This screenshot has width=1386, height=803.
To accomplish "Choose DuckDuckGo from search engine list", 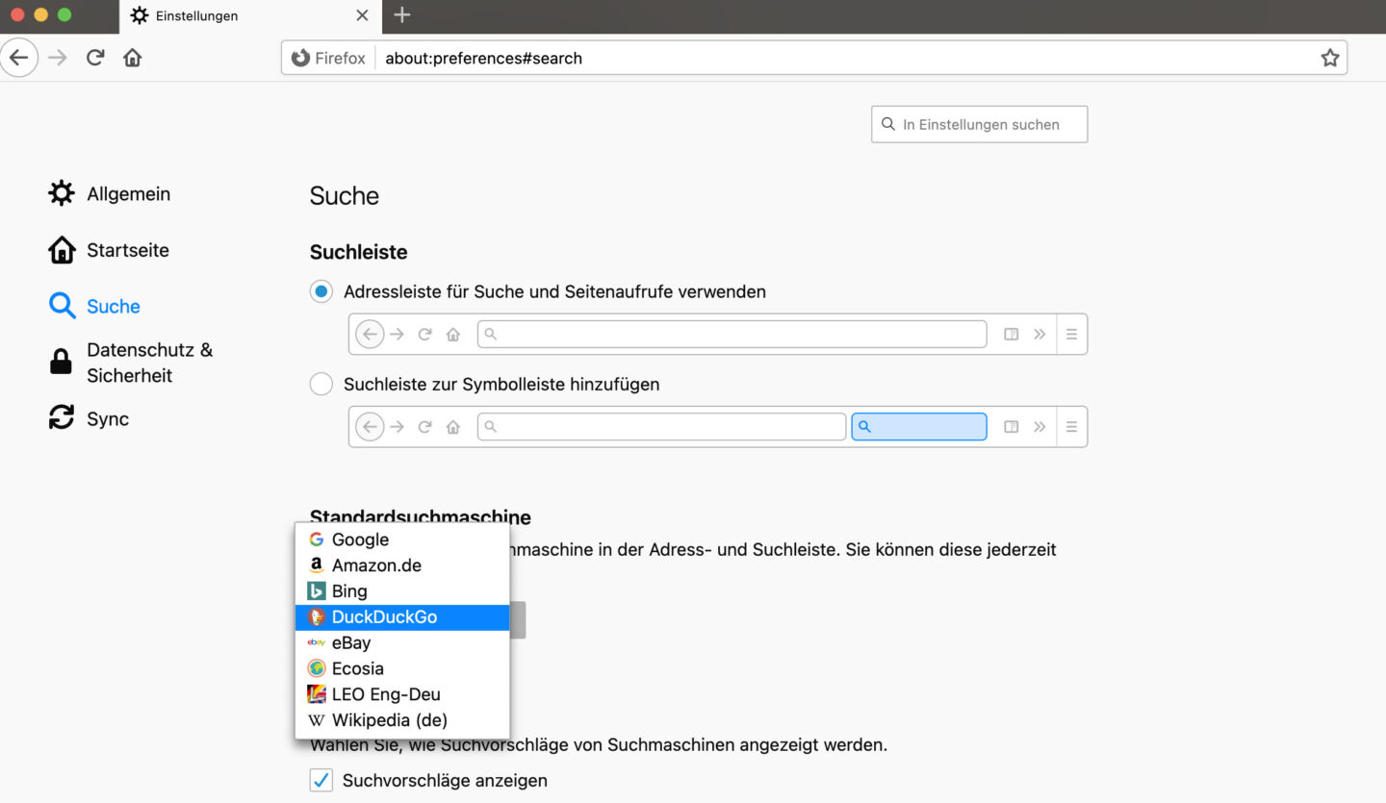I will [x=384, y=617].
